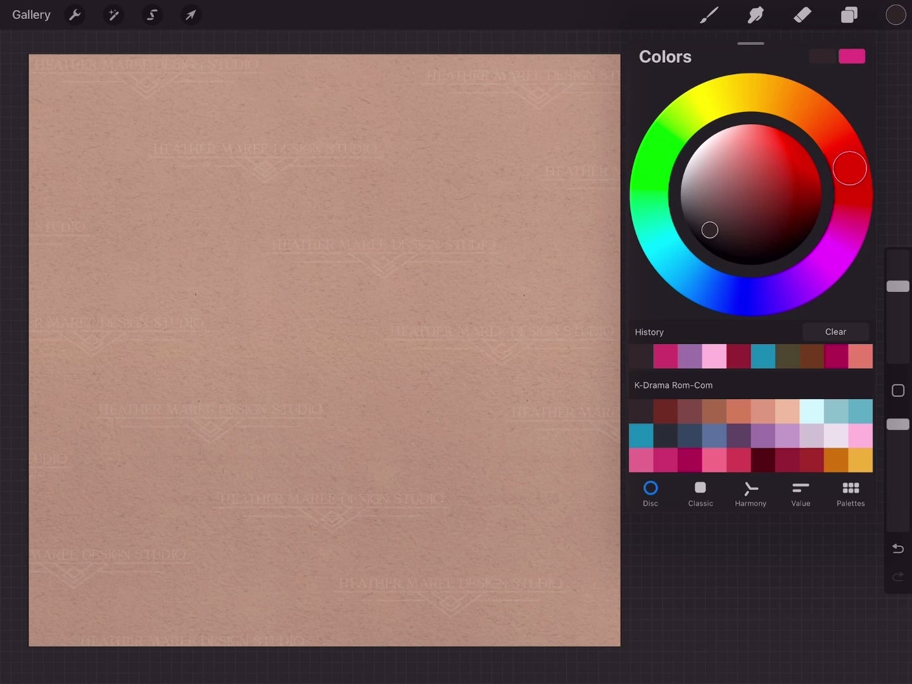Image resolution: width=912 pixels, height=684 pixels.
Task: Open the Palettes tab
Action: pyautogui.click(x=851, y=494)
